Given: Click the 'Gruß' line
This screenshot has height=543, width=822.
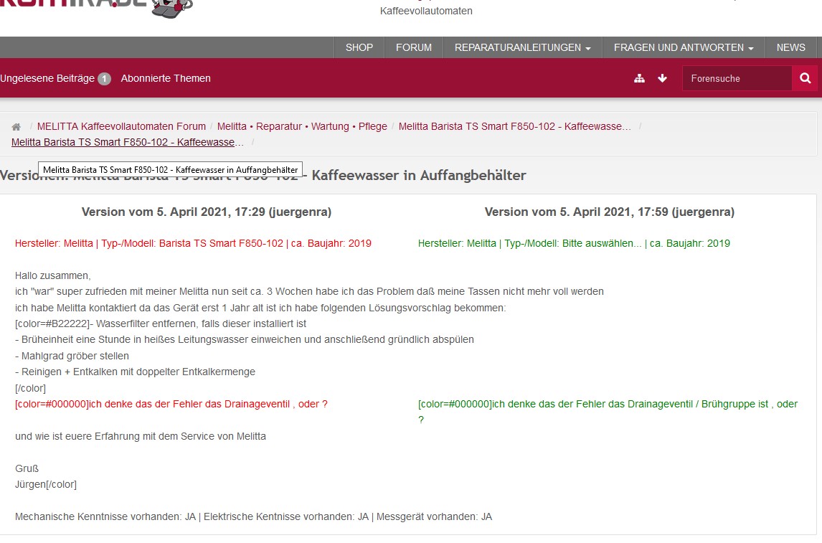Looking at the screenshot, I should (x=27, y=468).
